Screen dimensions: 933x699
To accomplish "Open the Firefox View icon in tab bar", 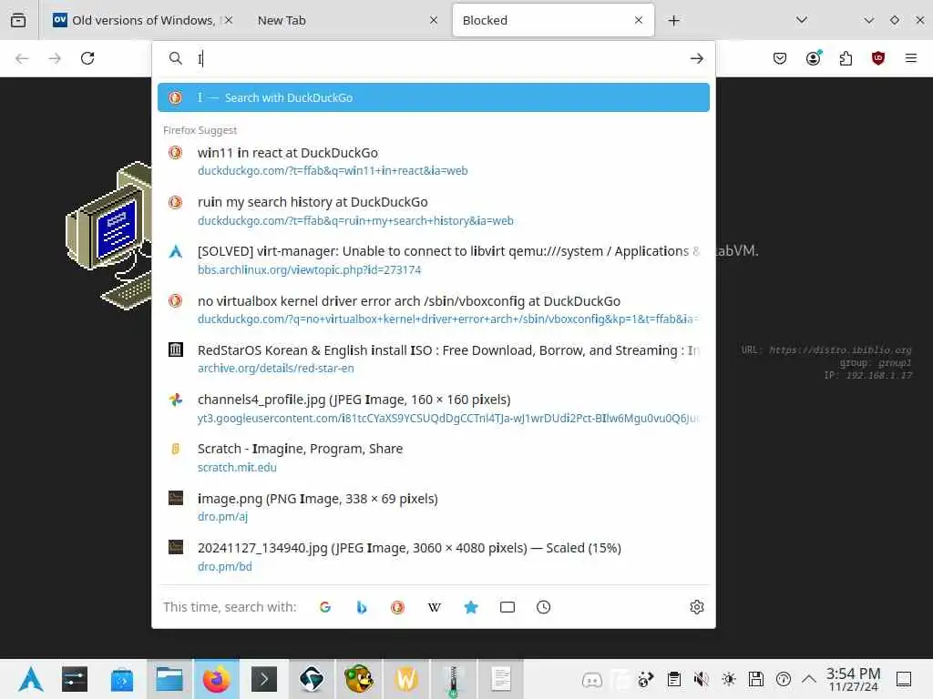I will [18, 20].
